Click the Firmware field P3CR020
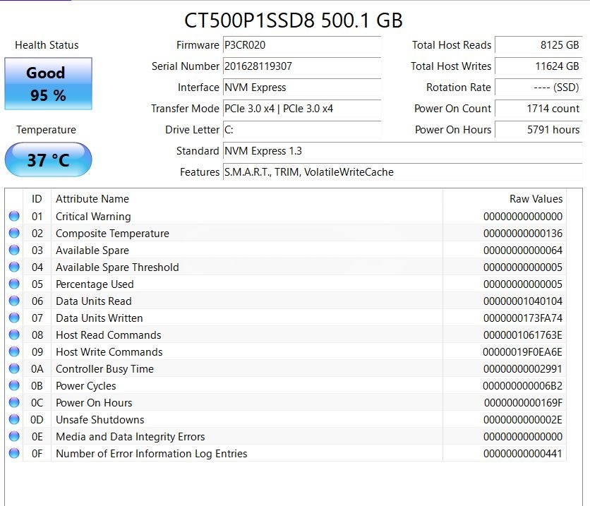This screenshot has height=506, width=590. [x=302, y=45]
